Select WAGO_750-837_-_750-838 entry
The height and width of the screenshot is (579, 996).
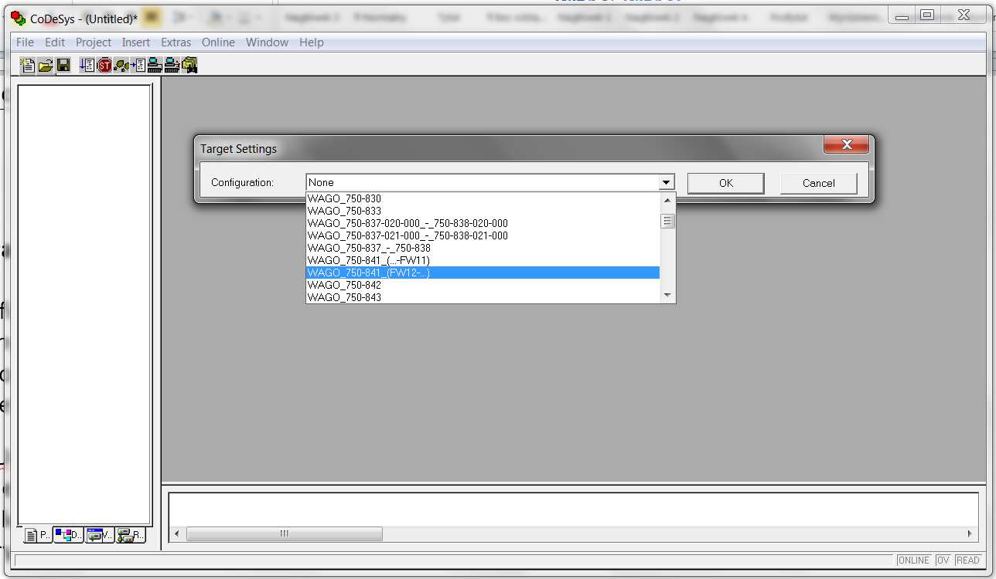pyautogui.click(x=483, y=248)
